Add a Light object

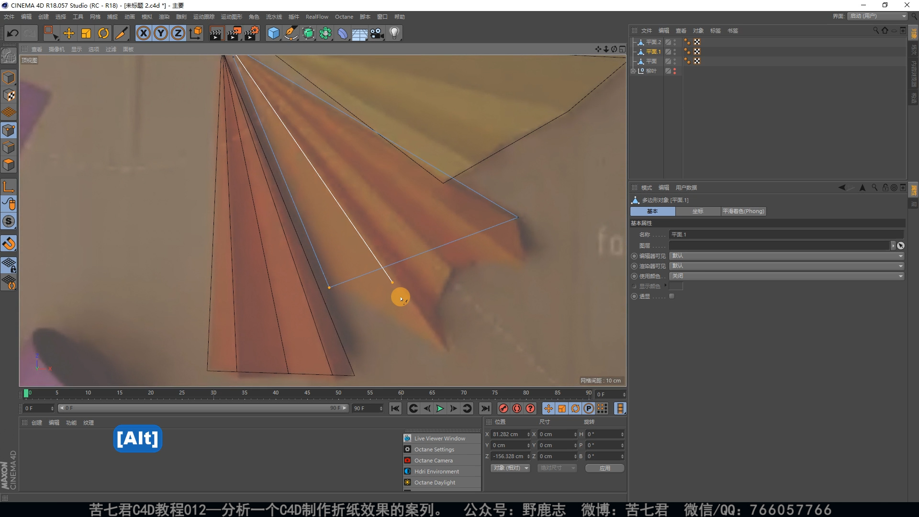click(x=394, y=33)
